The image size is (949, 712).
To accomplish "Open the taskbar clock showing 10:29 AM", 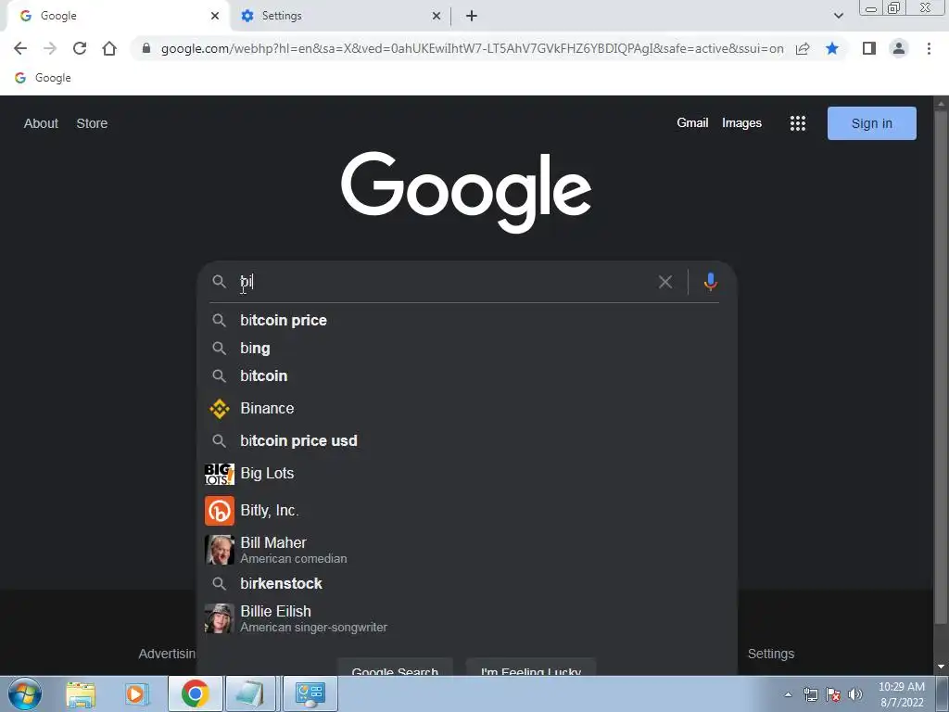I will pos(902,694).
